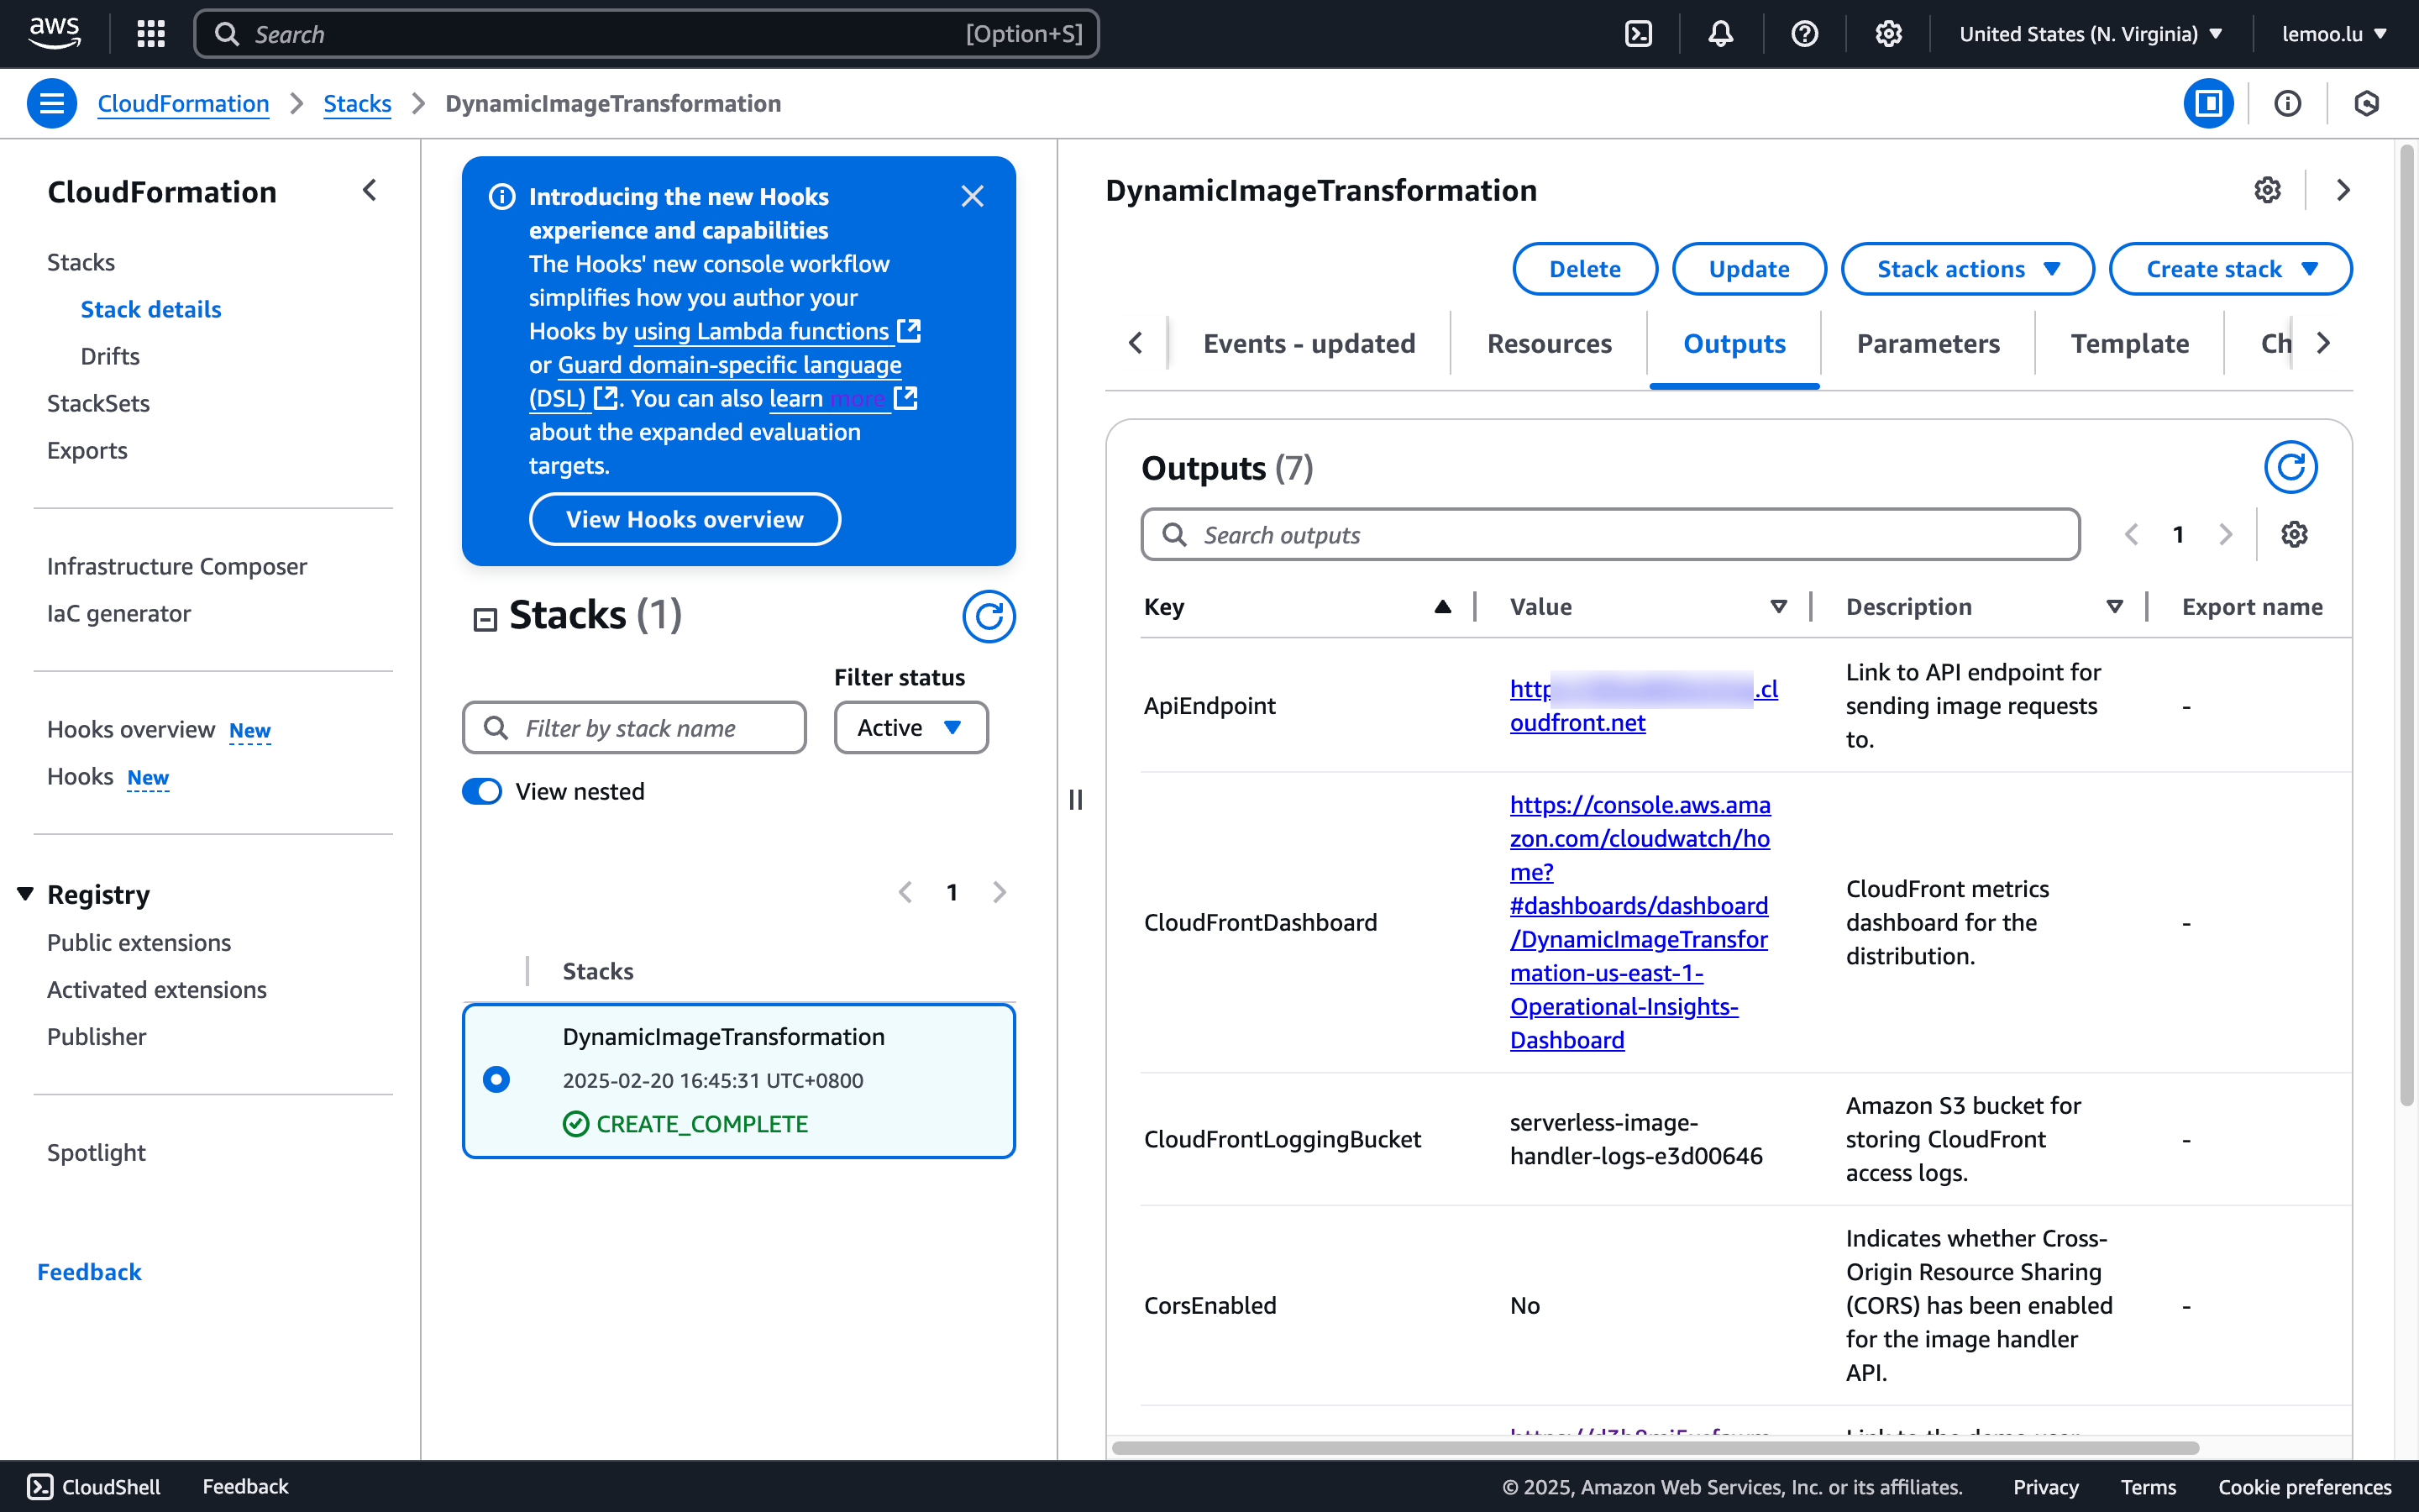Image resolution: width=2419 pixels, height=1512 pixels.
Task: Switch to the Parameters tab
Action: (x=1927, y=344)
